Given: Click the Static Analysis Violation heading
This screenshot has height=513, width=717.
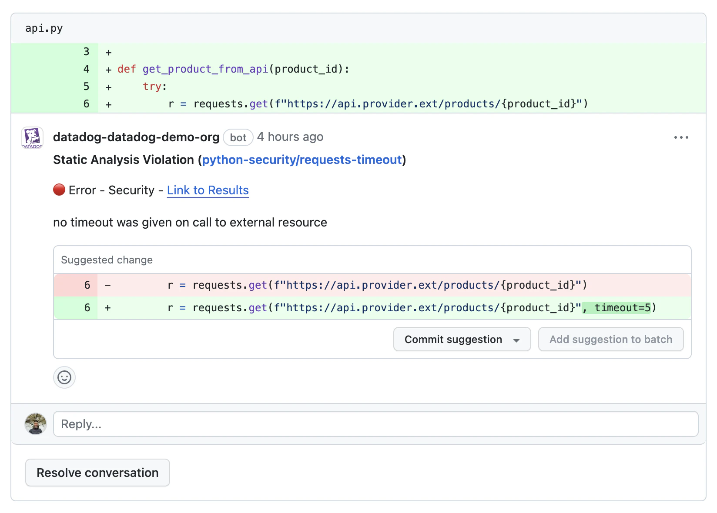Looking at the screenshot, I should [229, 160].
